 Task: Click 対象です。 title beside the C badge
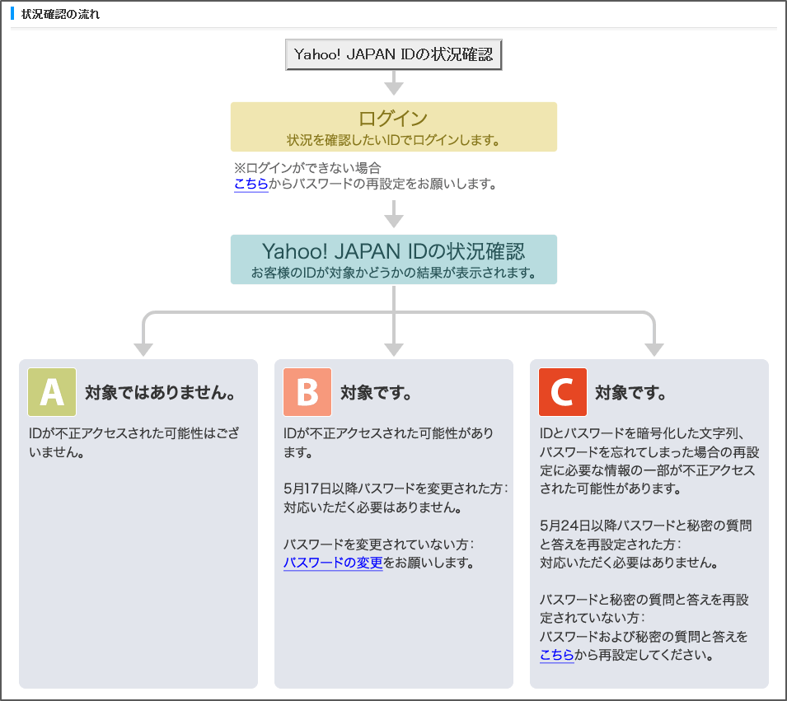coord(631,392)
